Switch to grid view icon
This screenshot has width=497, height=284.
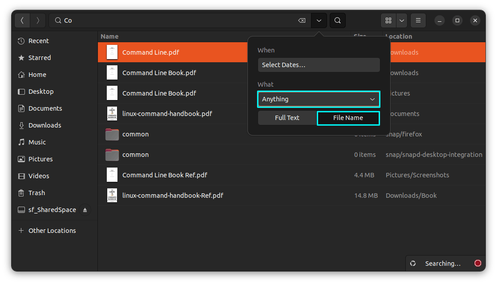point(388,20)
